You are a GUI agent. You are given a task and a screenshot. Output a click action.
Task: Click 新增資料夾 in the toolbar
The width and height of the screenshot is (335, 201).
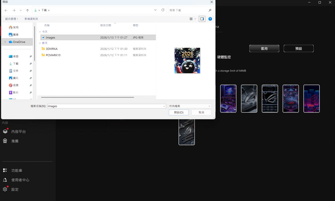pos(31,19)
